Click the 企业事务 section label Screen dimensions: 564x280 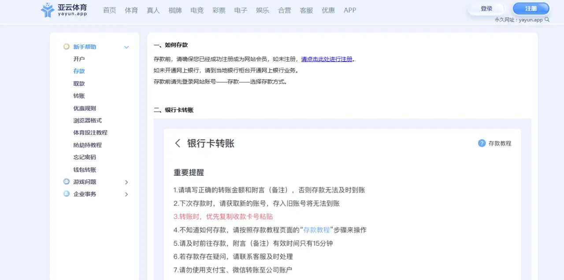pyautogui.click(x=85, y=194)
